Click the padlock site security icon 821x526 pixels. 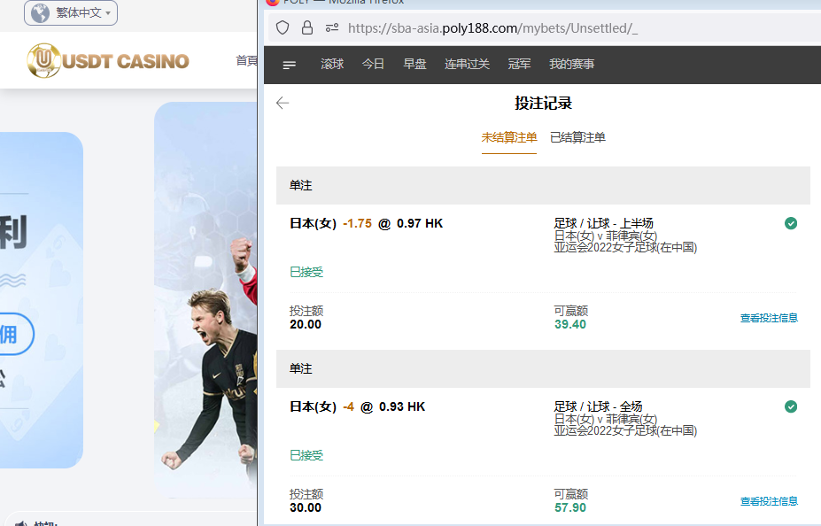click(x=307, y=27)
